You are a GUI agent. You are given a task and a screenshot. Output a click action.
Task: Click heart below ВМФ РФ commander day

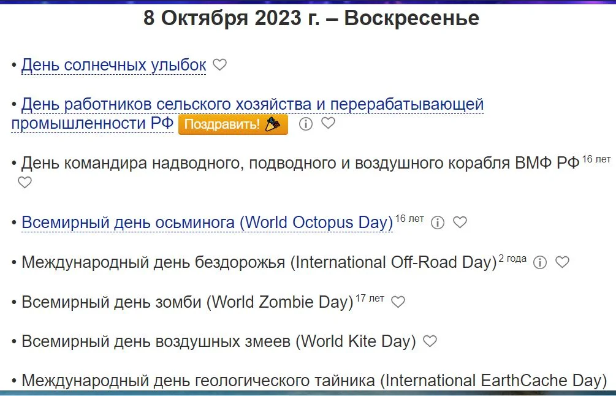tap(25, 182)
